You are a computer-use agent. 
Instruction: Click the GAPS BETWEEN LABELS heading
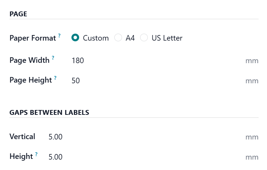point(49,112)
